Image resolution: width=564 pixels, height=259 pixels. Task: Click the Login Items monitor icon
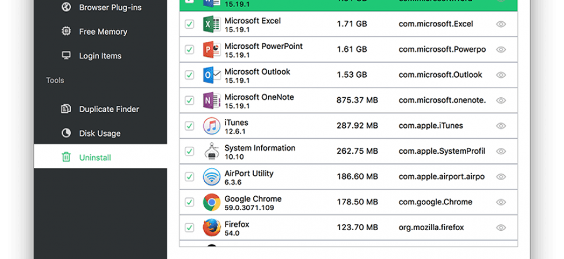click(x=66, y=56)
